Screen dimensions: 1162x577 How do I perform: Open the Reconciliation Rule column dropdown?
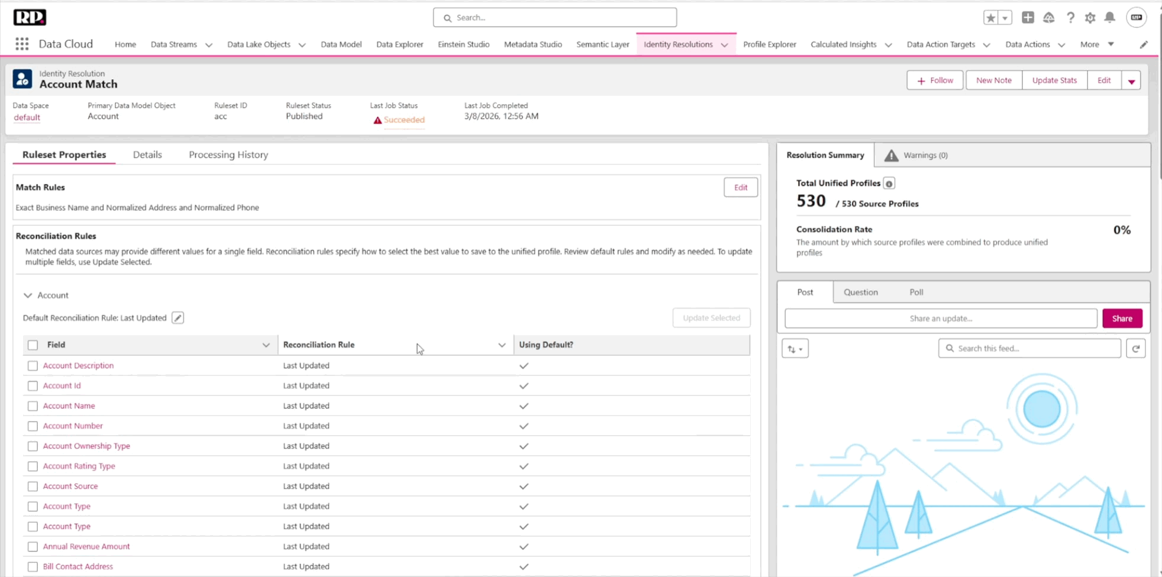click(x=502, y=345)
